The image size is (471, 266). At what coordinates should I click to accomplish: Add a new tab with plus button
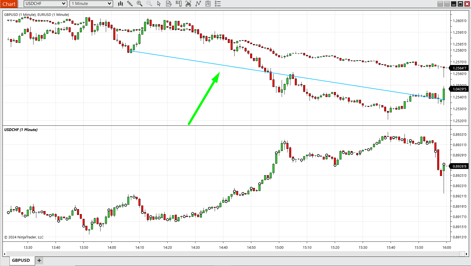[39, 260]
